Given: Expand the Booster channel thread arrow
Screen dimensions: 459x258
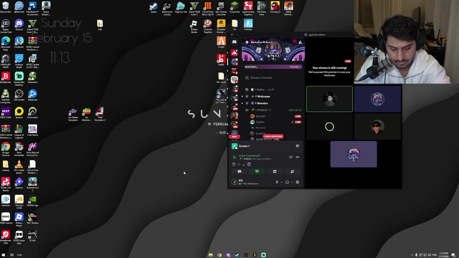Looking at the screenshot, I should point(242,103).
